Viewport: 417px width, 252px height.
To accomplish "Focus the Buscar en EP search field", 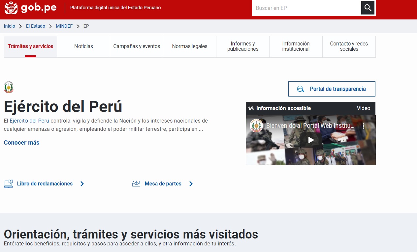I will [x=306, y=8].
